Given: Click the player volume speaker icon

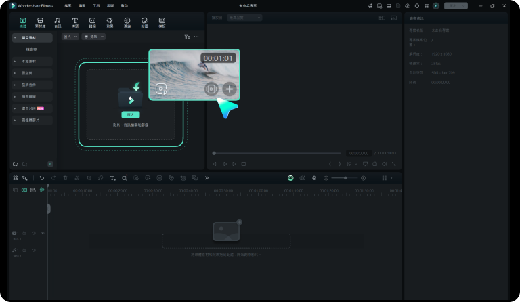Looking at the screenshot, I should pos(384,164).
